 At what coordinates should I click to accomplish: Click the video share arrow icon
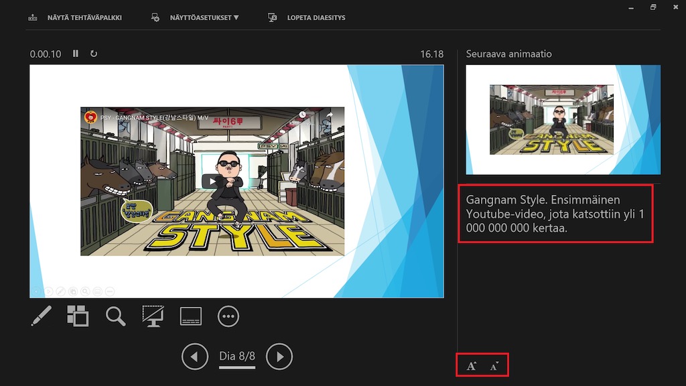[329, 115]
